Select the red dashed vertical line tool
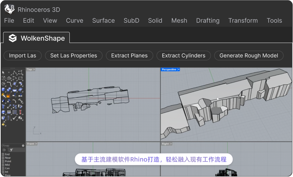This screenshot has height=177, width=293. tap(20, 112)
